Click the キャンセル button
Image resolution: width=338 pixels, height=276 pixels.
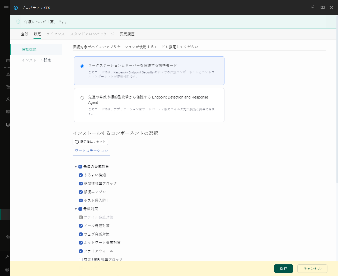[312, 269]
